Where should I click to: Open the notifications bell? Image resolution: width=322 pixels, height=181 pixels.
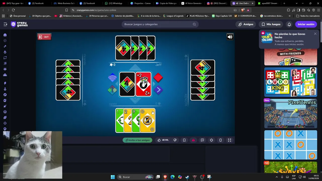click(289, 24)
